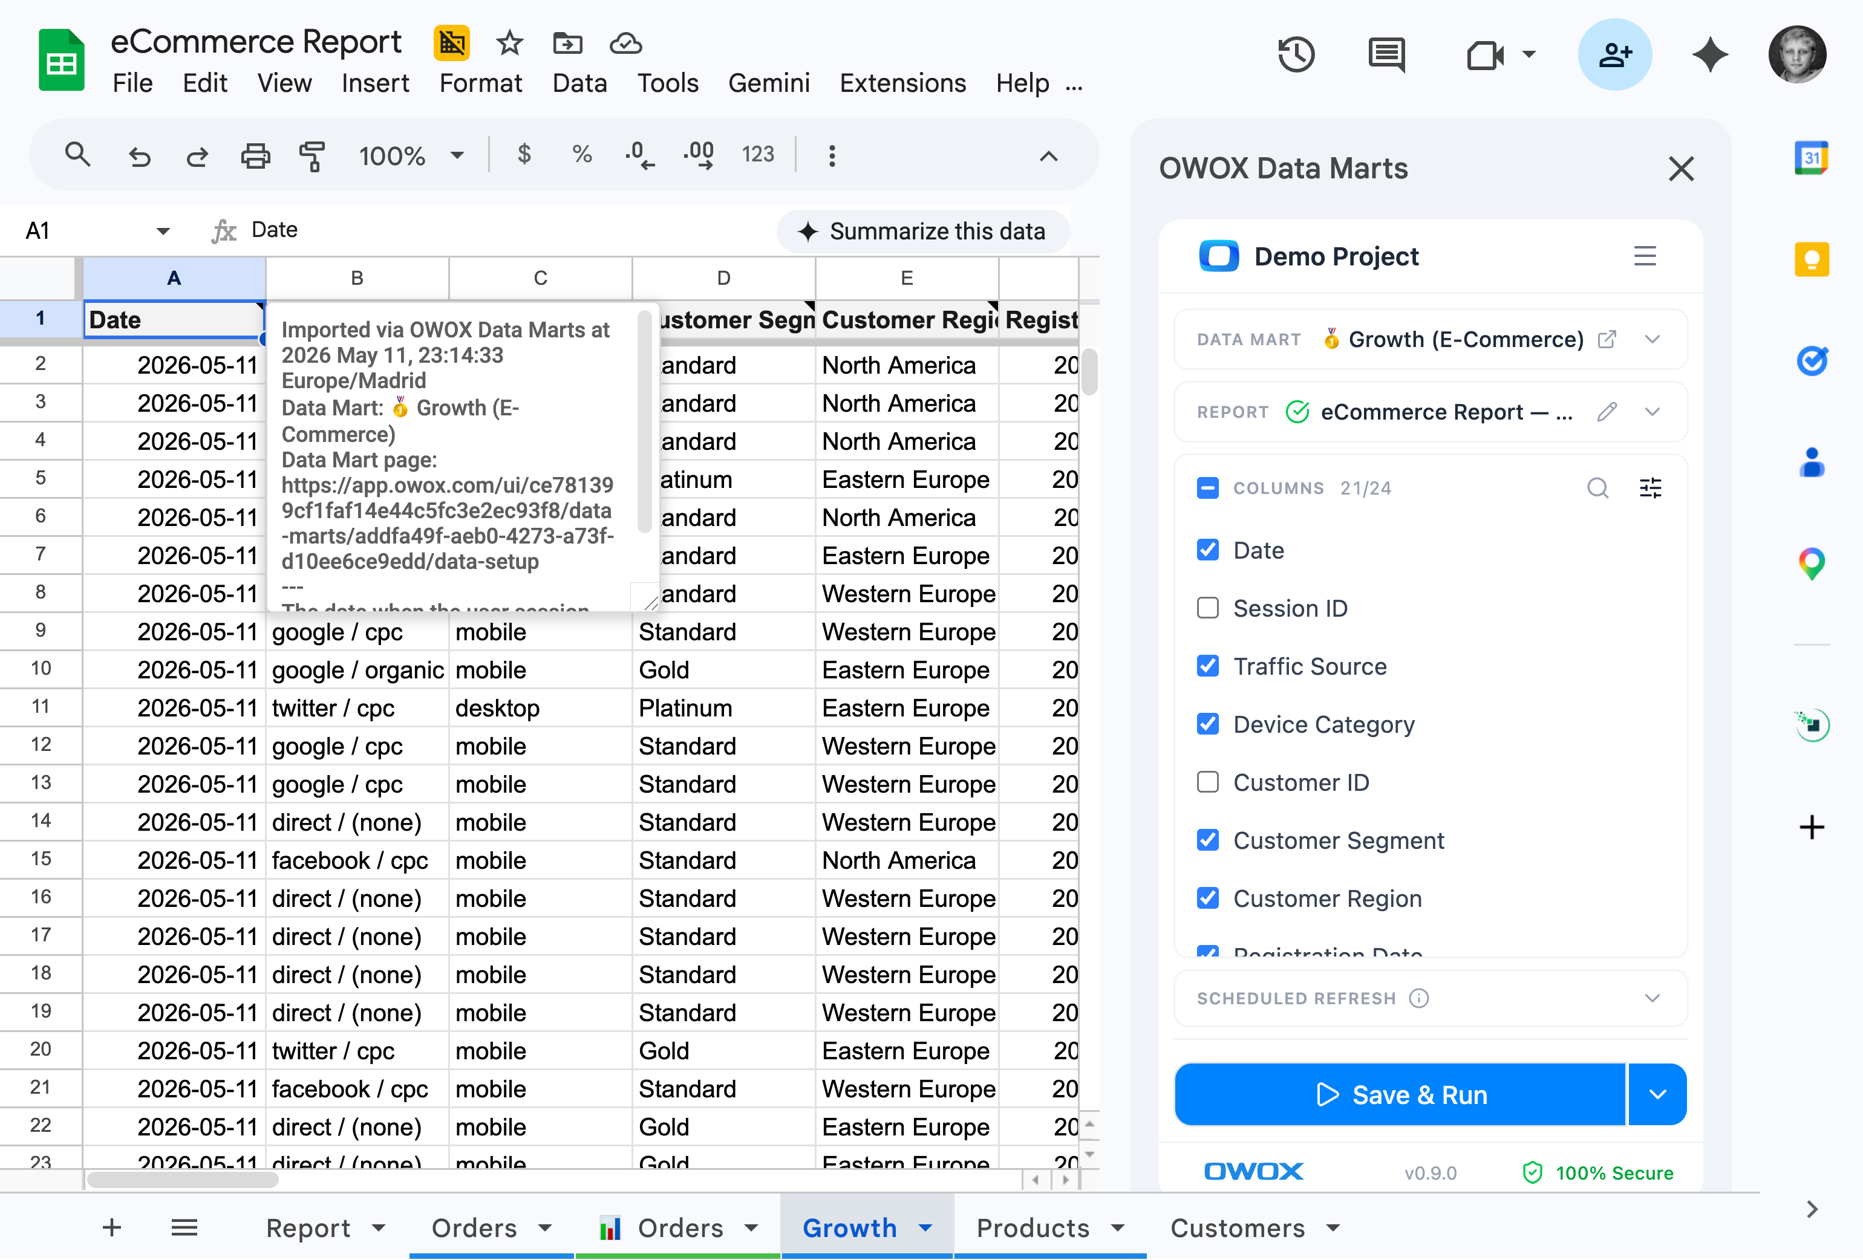Image resolution: width=1863 pixels, height=1260 pixels.
Task: Open Save & Run split-button arrow
Action: (1657, 1094)
